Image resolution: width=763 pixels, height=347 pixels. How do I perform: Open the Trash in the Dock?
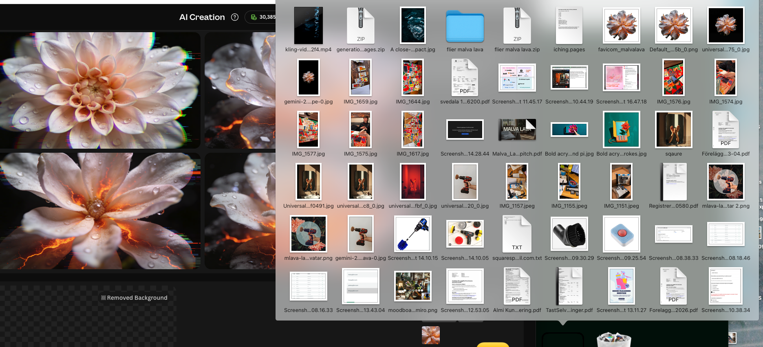(613, 340)
